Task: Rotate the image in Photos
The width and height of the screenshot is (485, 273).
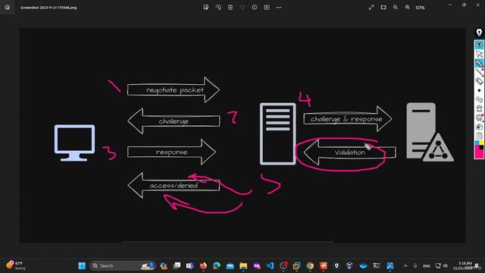Action: [x=218, y=8]
